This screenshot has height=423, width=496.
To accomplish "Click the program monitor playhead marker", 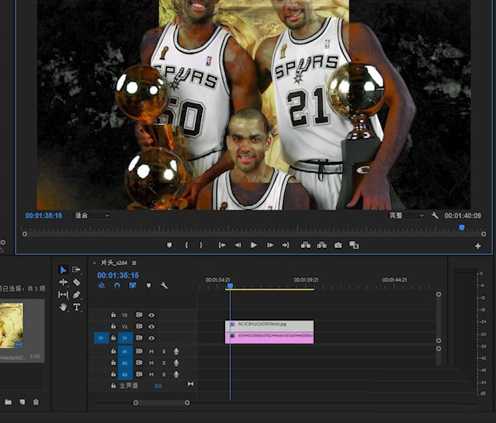I will 461,228.
